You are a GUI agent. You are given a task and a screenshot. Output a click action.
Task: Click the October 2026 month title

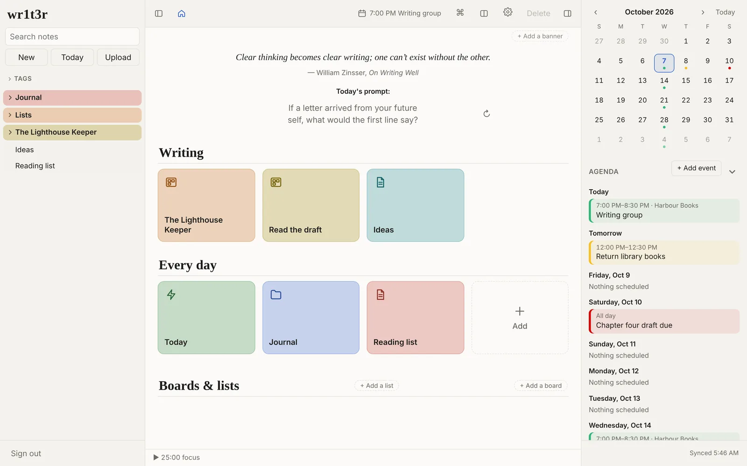649,12
